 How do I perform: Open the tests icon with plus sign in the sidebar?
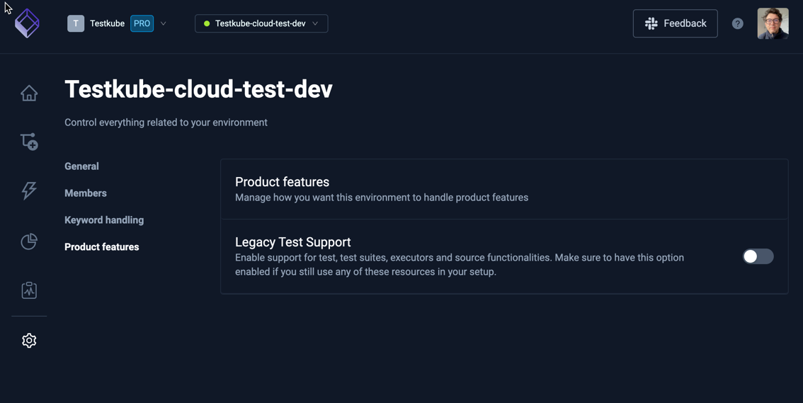(x=29, y=142)
